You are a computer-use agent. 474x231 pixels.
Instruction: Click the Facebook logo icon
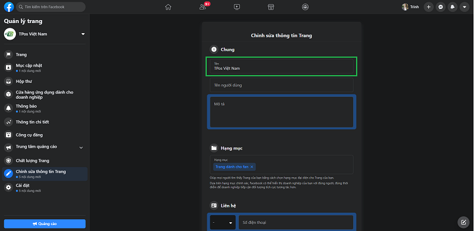tap(9, 6)
